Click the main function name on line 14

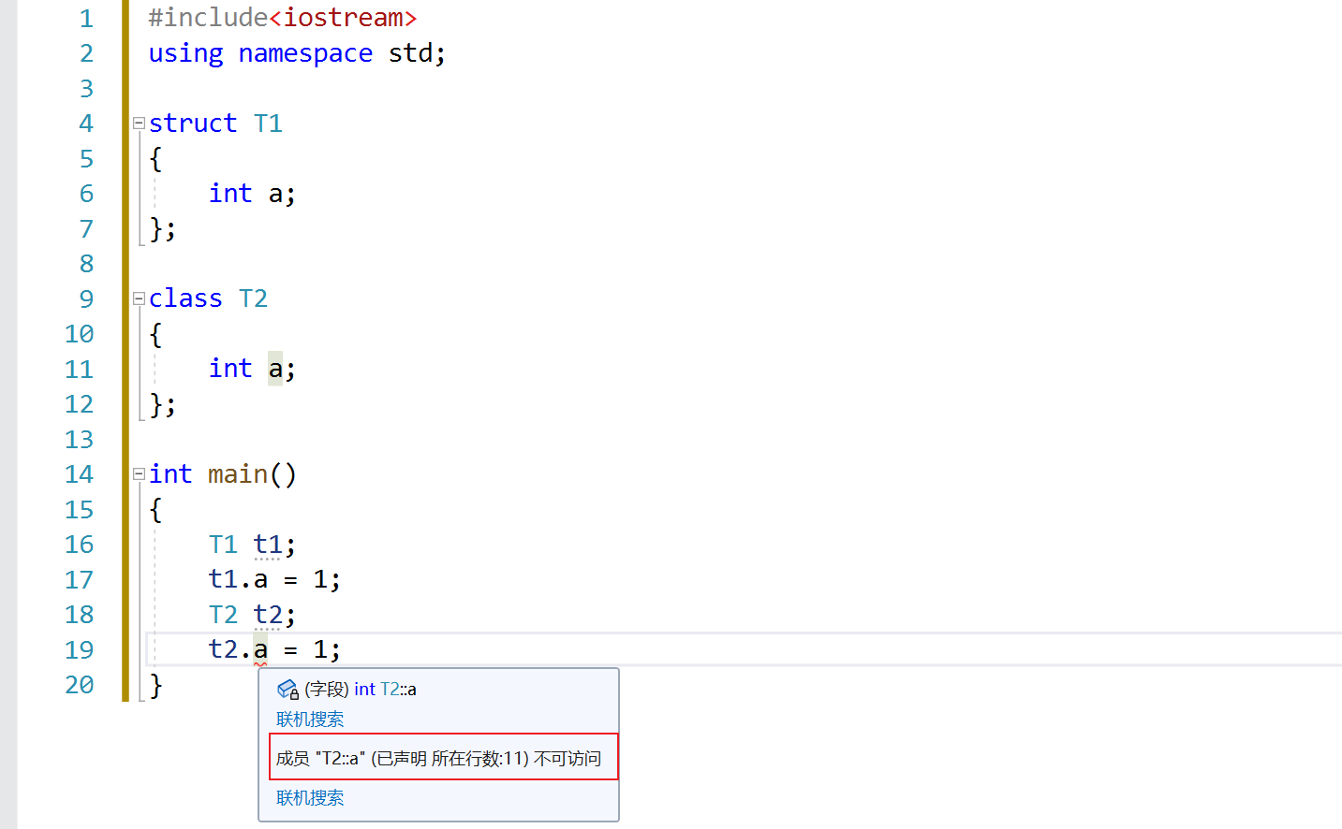pos(238,474)
